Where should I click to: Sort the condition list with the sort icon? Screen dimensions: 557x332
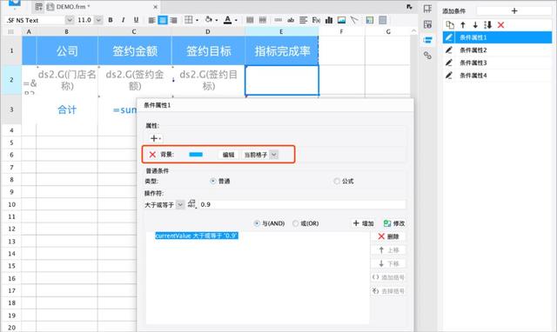point(487,25)
